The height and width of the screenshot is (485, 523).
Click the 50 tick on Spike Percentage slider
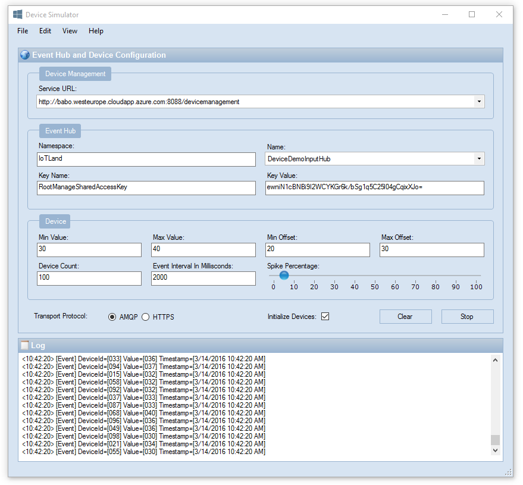(375, 286)
